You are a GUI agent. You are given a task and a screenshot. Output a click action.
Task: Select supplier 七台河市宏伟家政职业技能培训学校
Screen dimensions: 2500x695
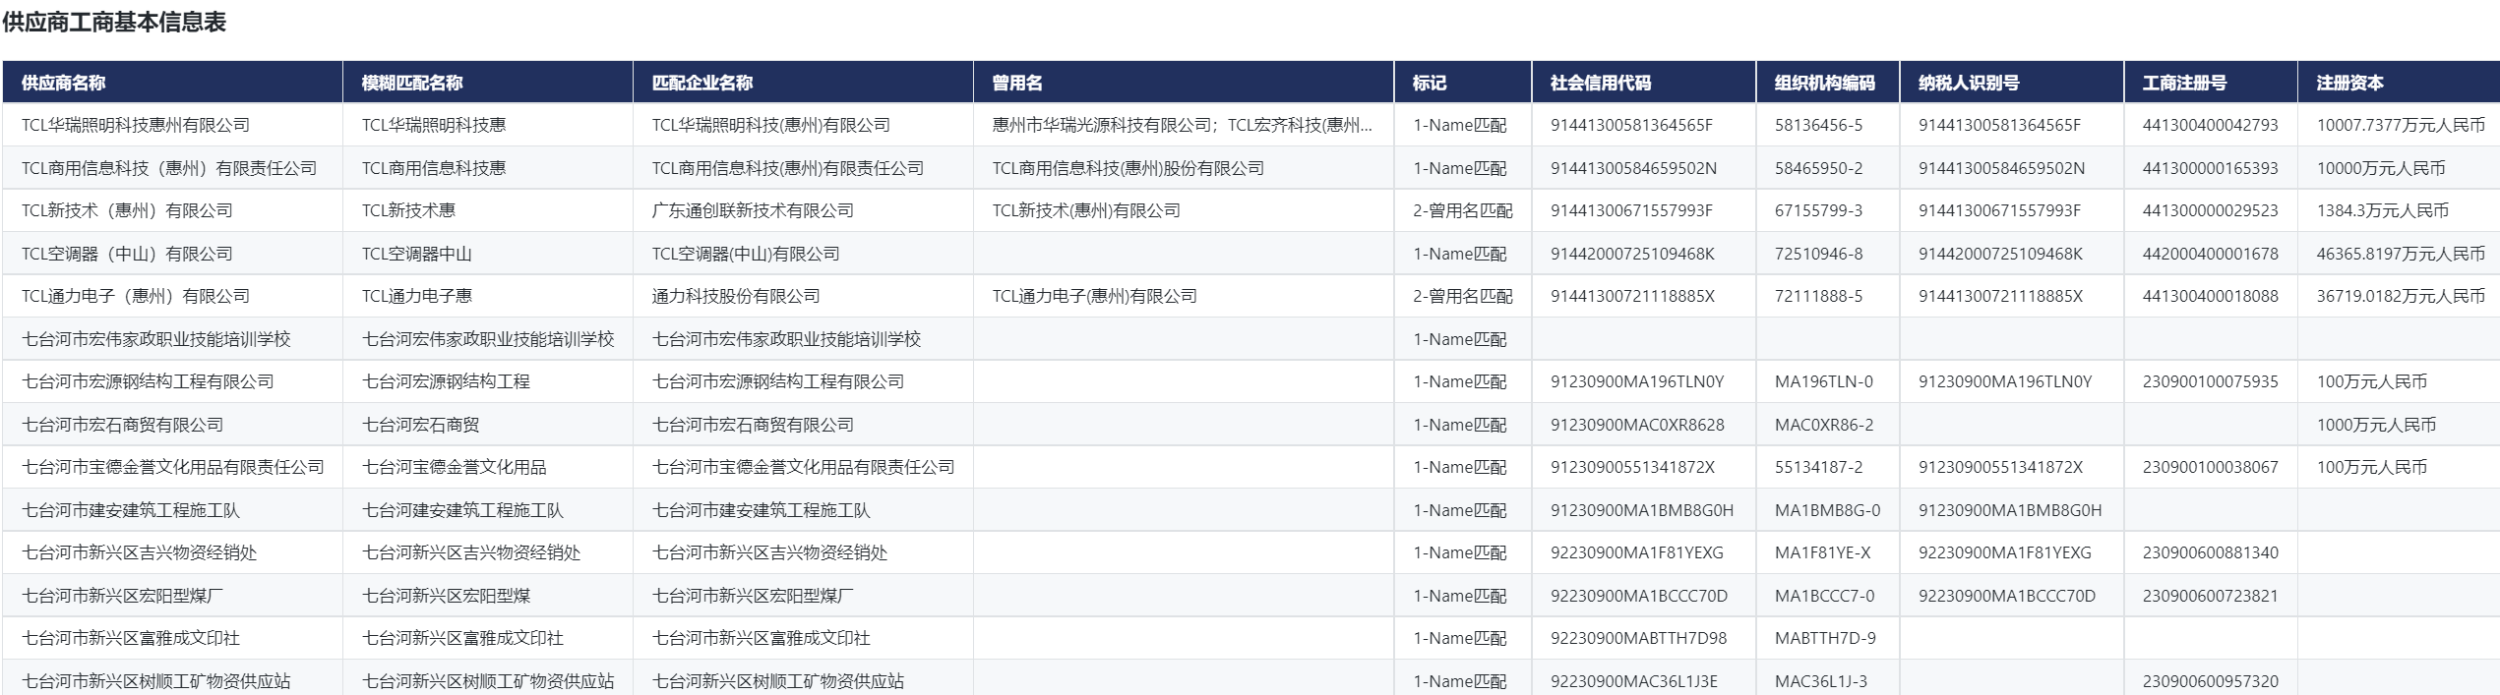(x=156, y=339)
